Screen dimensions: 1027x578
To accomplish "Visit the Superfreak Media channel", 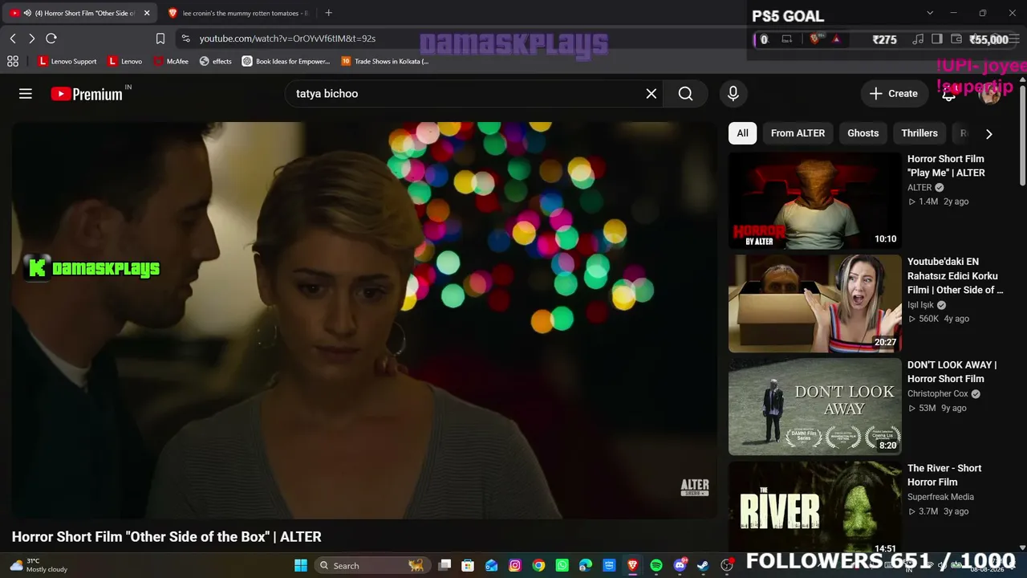I will click(940, 497).
